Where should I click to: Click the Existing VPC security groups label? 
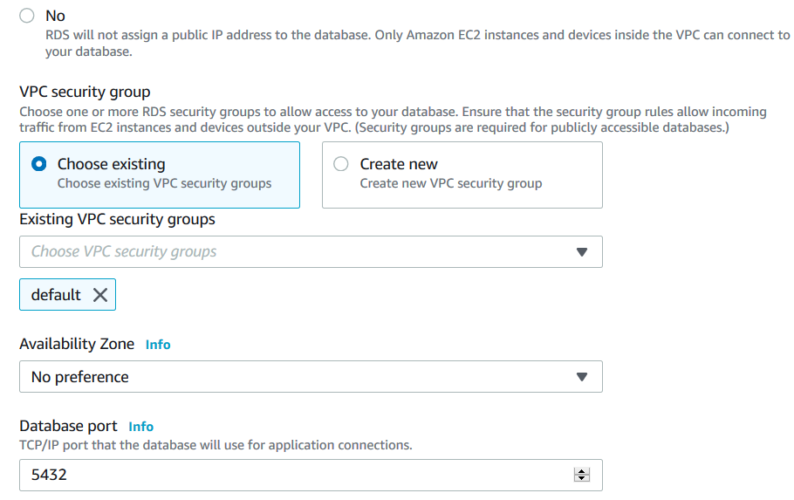coord(117,219)
